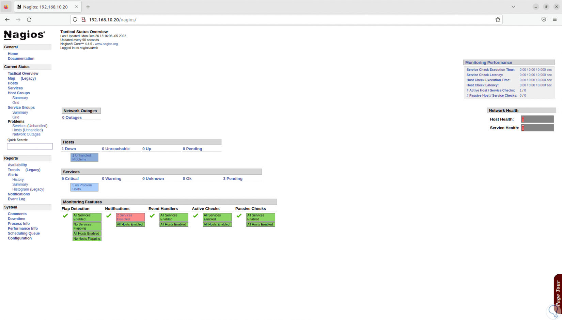Screen dimensions: 562x320
Task: Open the 5 on Problem Hosts box
Action: pyautogui.click(x=84, y=187)
